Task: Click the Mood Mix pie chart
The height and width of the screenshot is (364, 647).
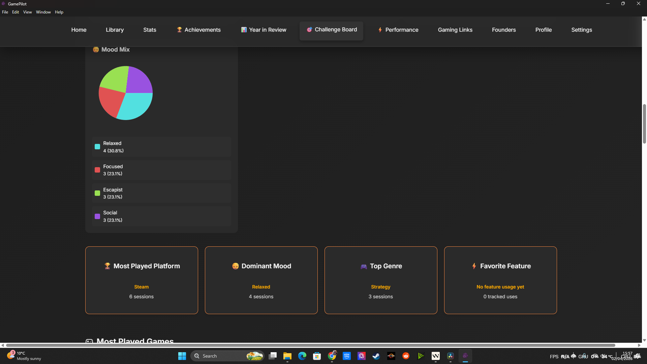Action: tap(126, 93)
